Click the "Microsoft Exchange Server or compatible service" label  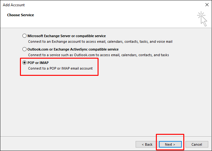(66, 36)
